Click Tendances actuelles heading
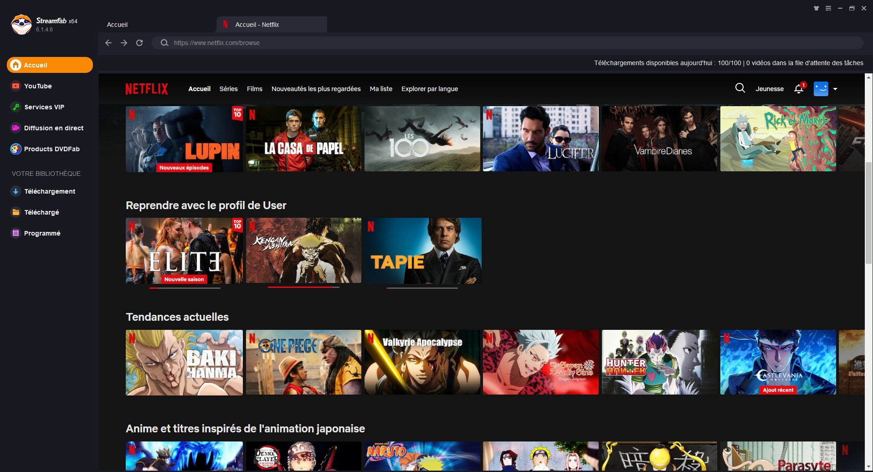This screenshot has width=873, height=472. coord(177,317)
